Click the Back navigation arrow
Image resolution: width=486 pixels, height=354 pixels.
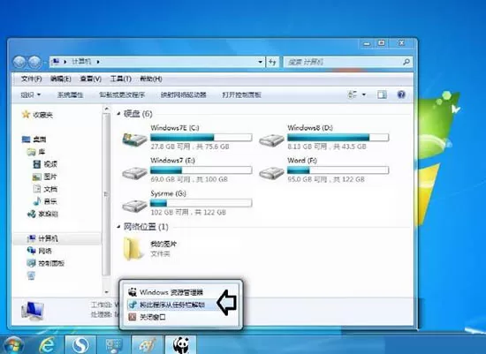19,63
